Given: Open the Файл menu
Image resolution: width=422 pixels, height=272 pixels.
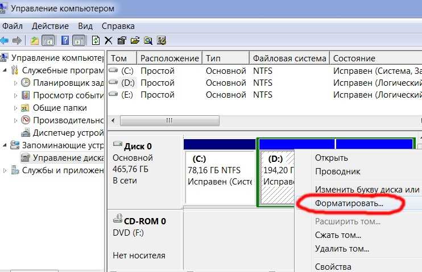Looking at the screenshot, I should click(13, 26).
